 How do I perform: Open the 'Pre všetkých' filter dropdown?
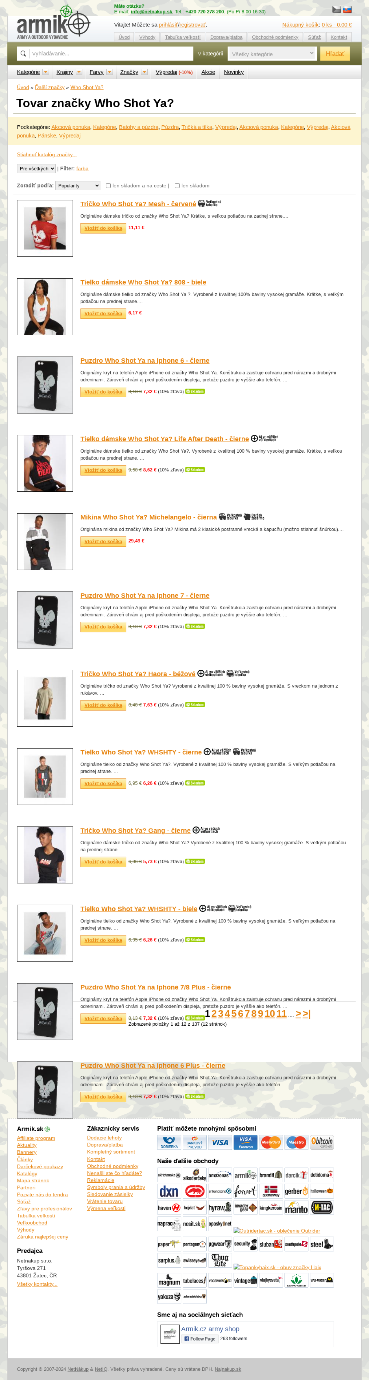[36, 169]
